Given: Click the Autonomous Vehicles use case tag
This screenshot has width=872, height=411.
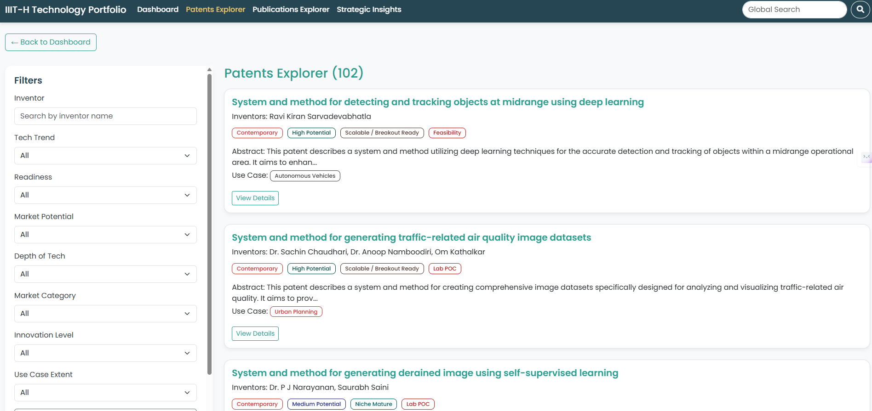Looking at the screenshot, I should pos(305,176).
